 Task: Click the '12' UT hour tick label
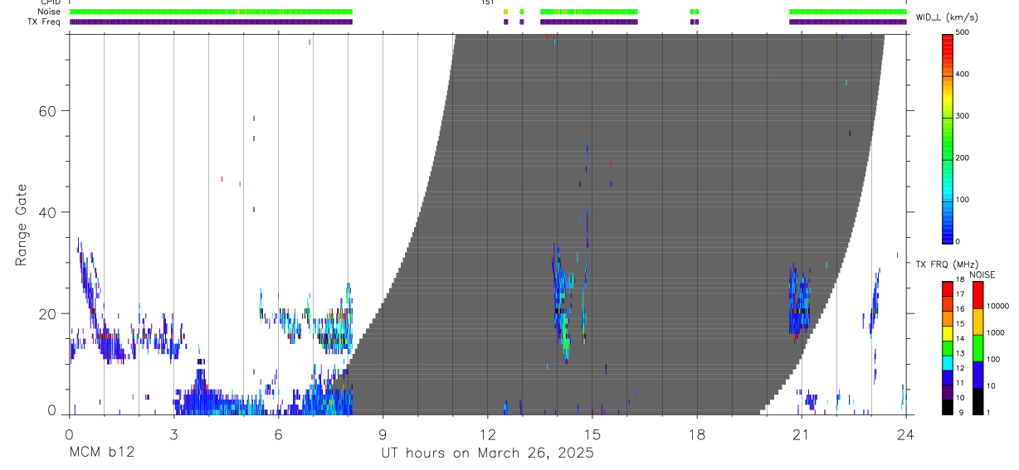[x=487, y=434]
